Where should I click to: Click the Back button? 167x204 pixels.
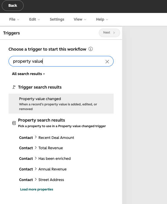click(13, 6)
